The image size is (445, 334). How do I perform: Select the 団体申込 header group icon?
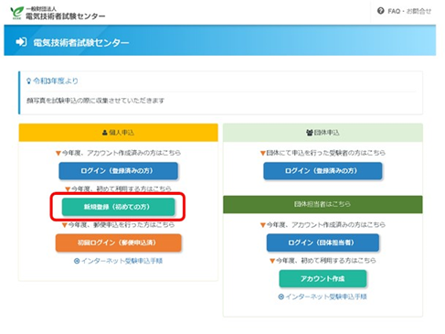point(310,133)
